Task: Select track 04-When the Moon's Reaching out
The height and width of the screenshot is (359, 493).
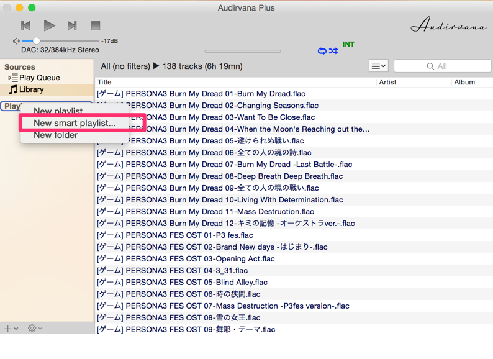Action: coord(294,129)
